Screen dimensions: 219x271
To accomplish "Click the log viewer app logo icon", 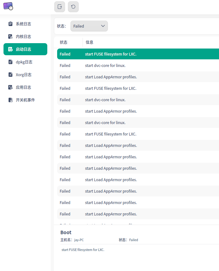I will [8, 6].
